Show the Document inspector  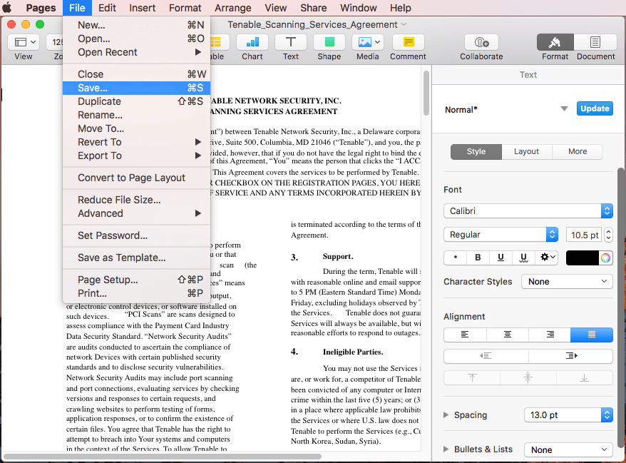(x=595, y=42)
